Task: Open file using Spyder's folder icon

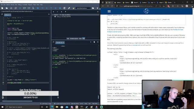Action: pyautogui.click(x=7, y=8)
